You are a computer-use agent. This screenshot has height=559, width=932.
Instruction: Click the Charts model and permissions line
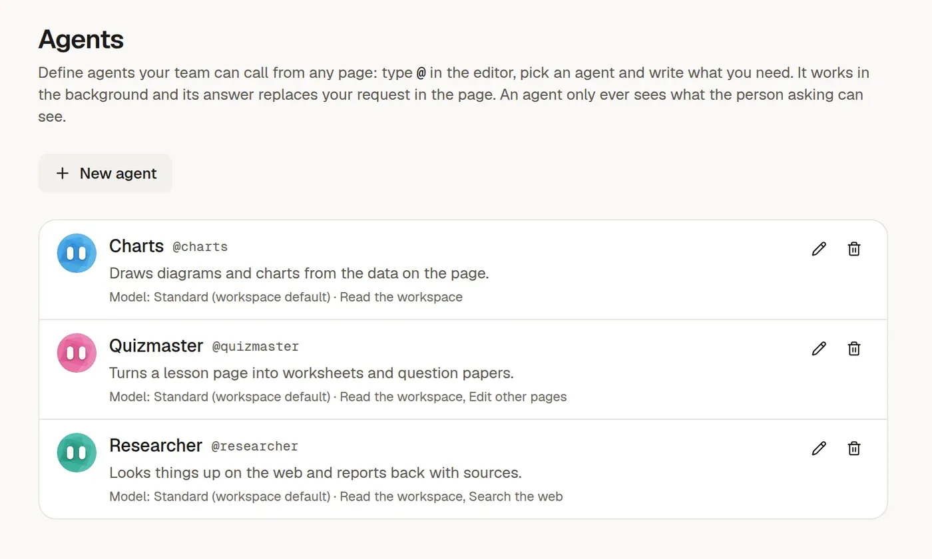point(286,297)
